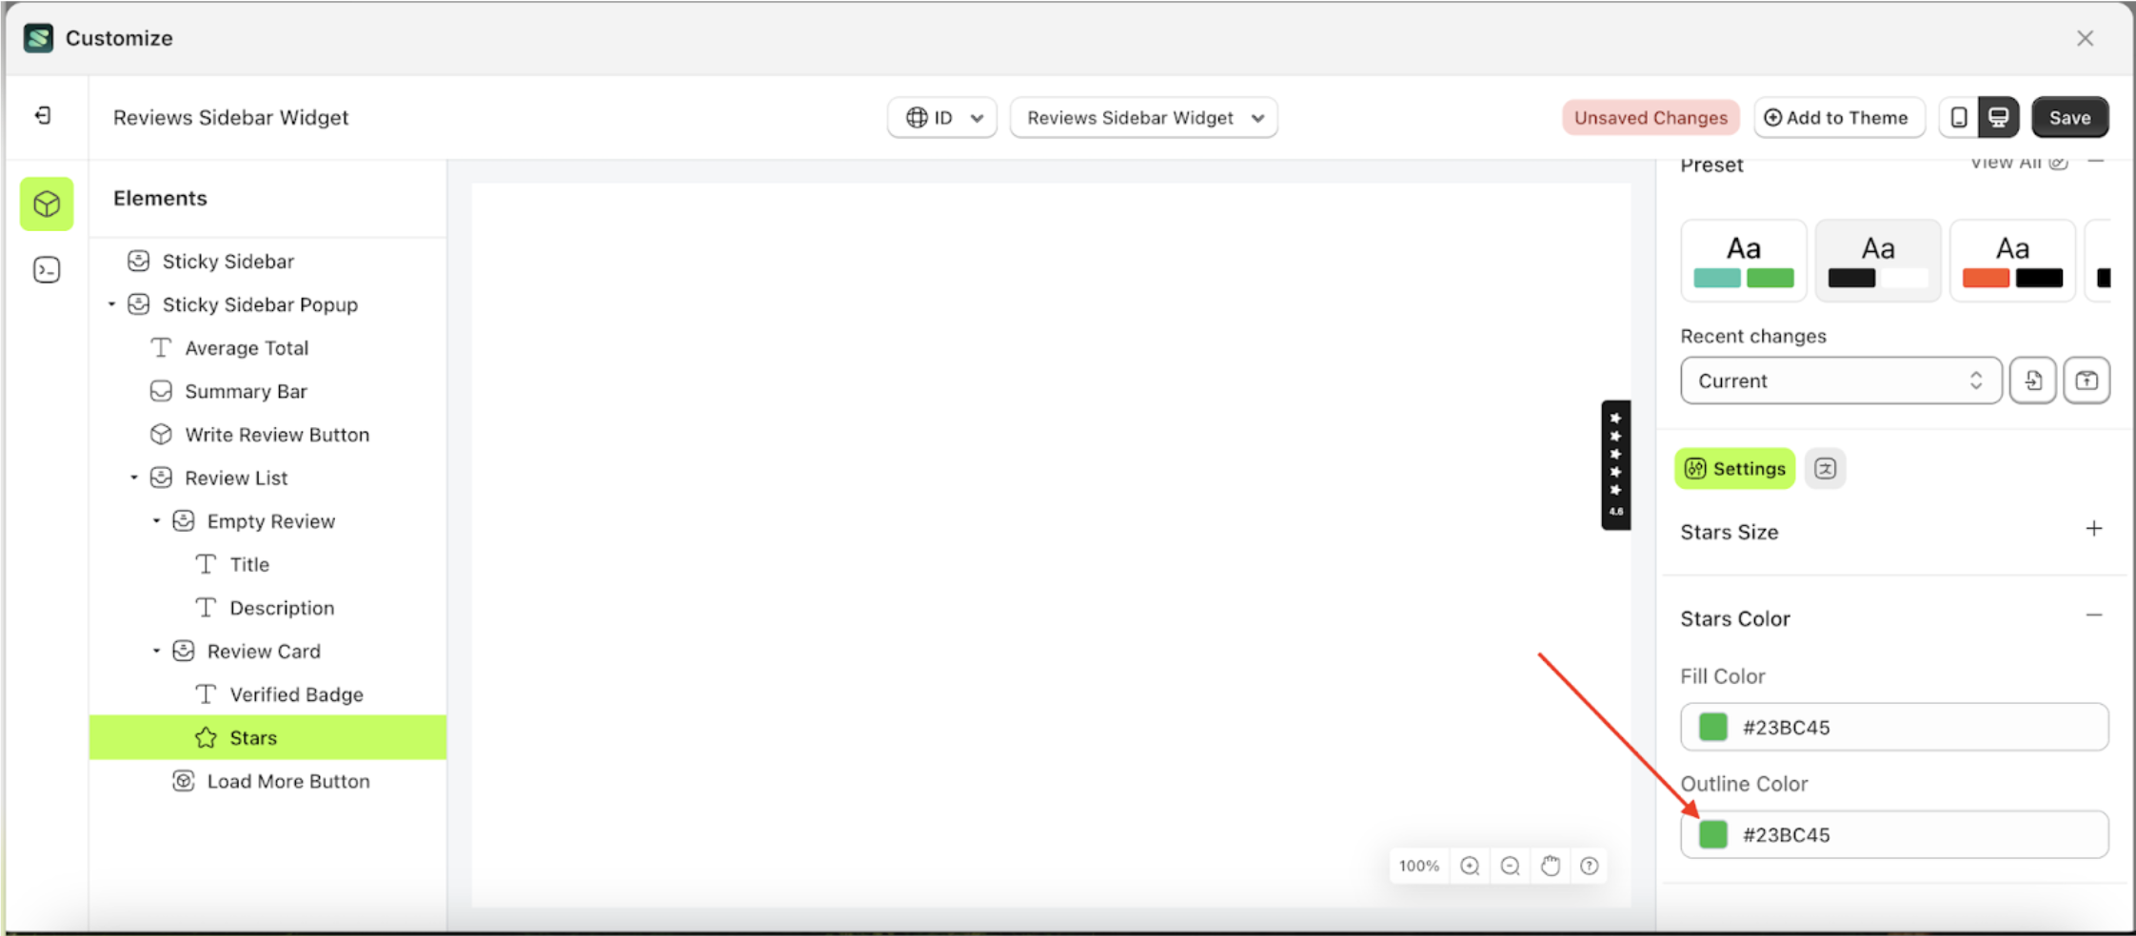The width and height of the screenshot is (2136, 936).
Task: Open the Current recent changes dropdown
Action: pos(1839,380)
